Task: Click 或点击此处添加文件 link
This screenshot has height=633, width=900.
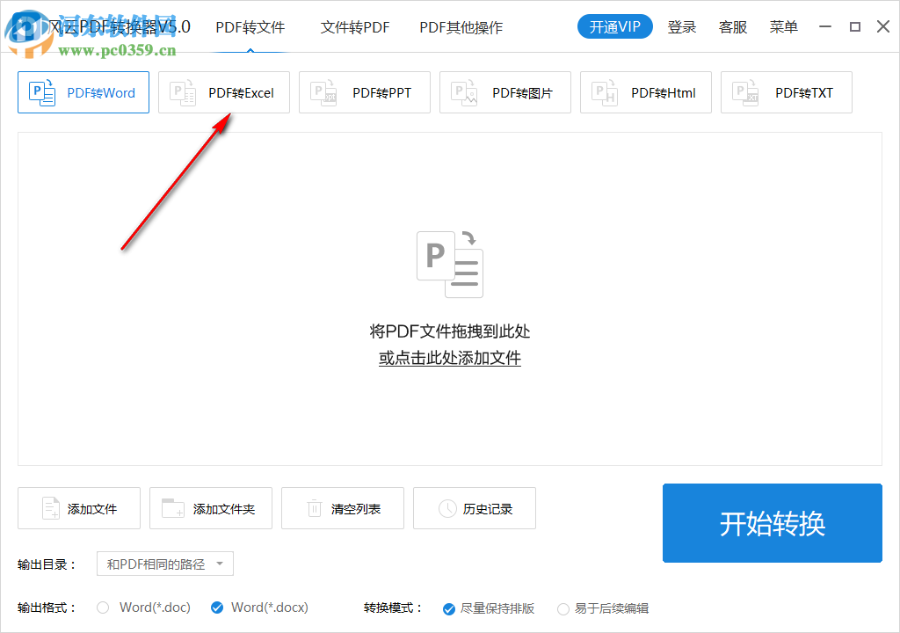Action: tap(449, 358)
